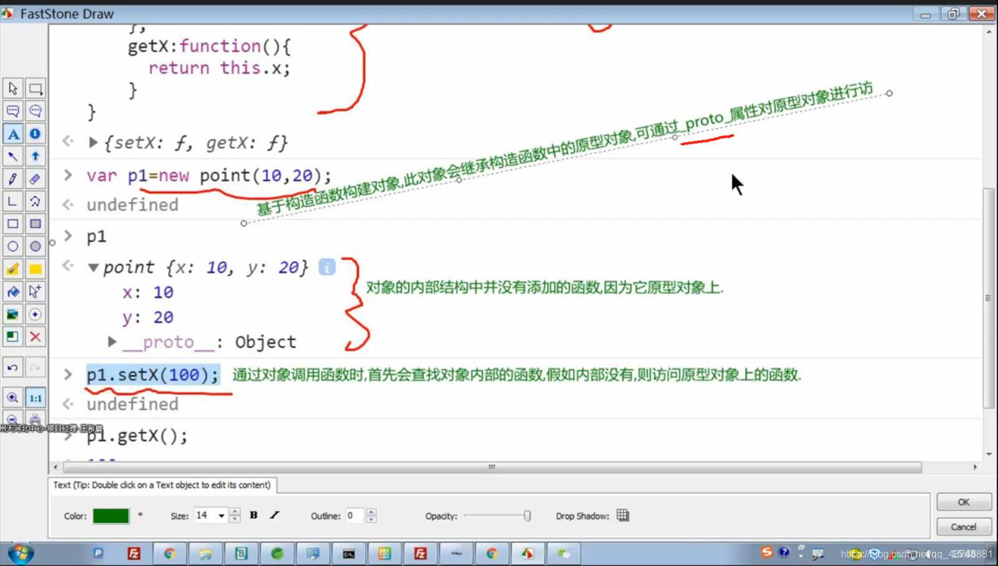
Task: Open first Chrome icon in taskbar
Action: tap(169, 554)
